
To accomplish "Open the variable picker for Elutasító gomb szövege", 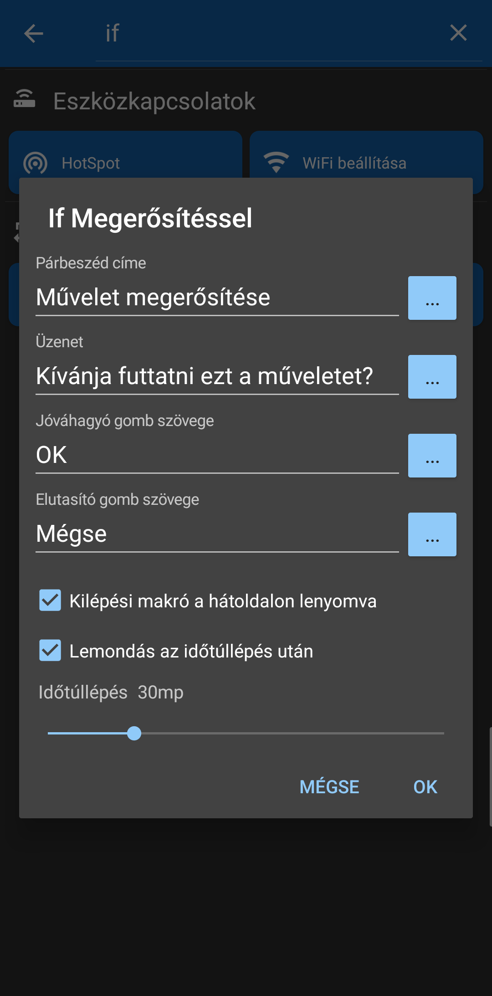I will (432, 534).
